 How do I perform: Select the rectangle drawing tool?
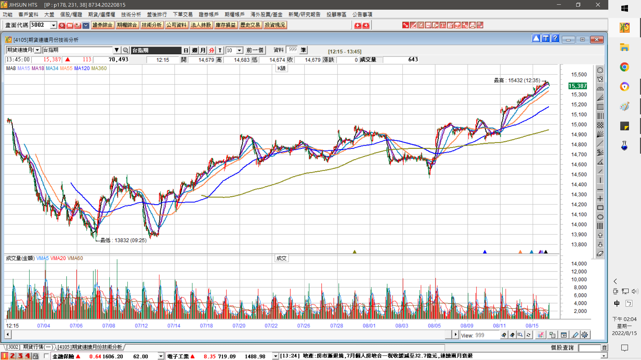coord(600,208)
